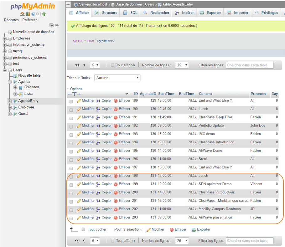Sort by the StartTime column header
This screenshot has width=285, height=247.
pyautogui.click(x=166, y=94)
